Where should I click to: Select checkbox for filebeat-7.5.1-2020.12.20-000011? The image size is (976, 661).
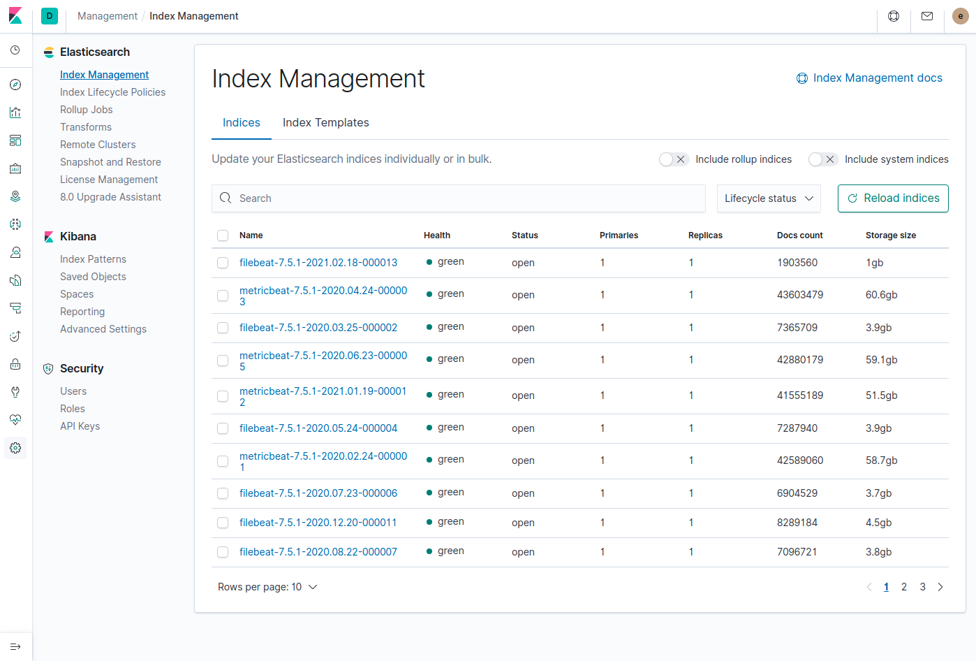pos(223,523)
